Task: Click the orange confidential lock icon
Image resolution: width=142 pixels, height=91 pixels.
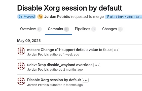Action: [x=40, y=17]
